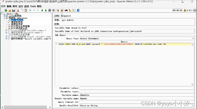
Task: Expand all nodes with plus icon
Action: click(30, 11)
